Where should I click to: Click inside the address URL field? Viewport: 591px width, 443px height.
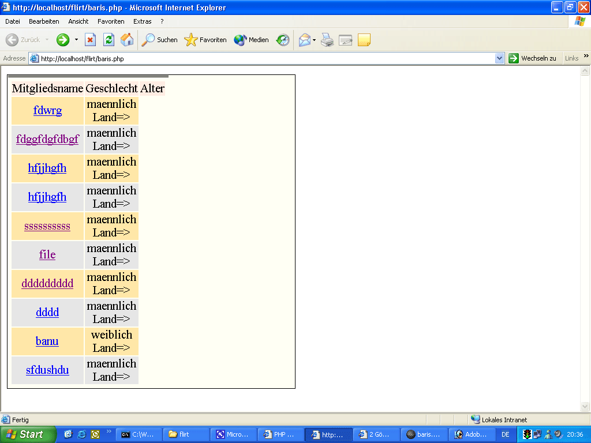[260, 58]
